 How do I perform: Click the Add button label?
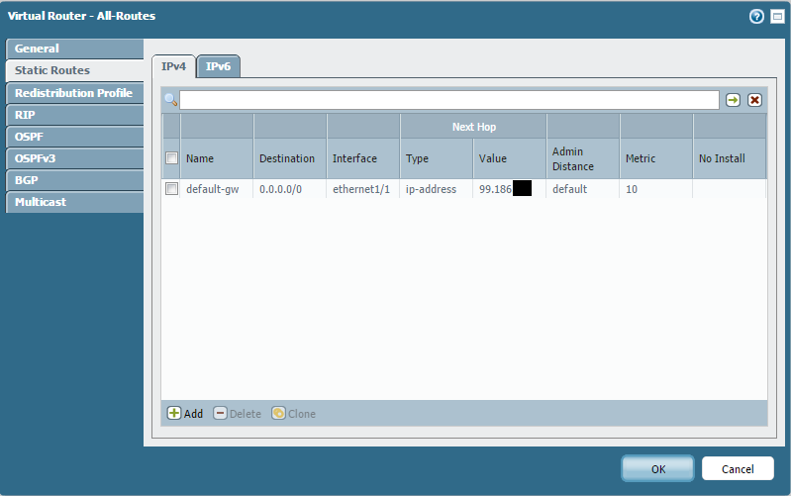point(193,414)
